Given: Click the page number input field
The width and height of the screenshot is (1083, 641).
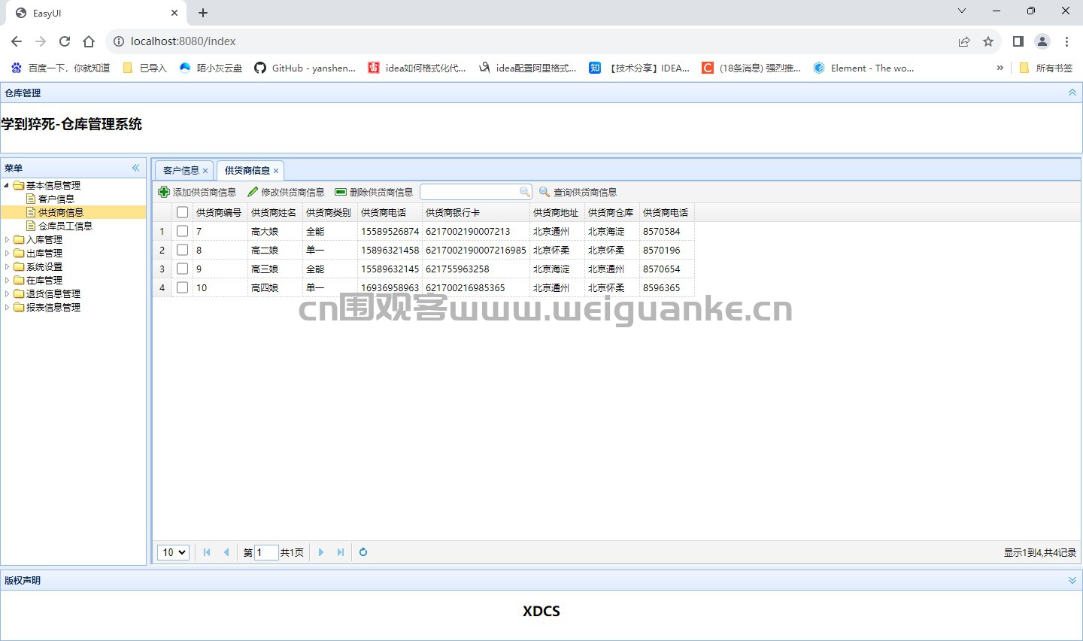Looking at the screenshot, I should [x=266, y=552].
